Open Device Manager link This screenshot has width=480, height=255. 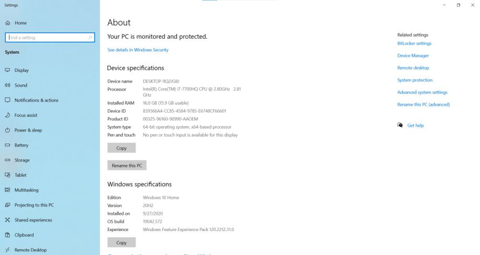point(413,56)
